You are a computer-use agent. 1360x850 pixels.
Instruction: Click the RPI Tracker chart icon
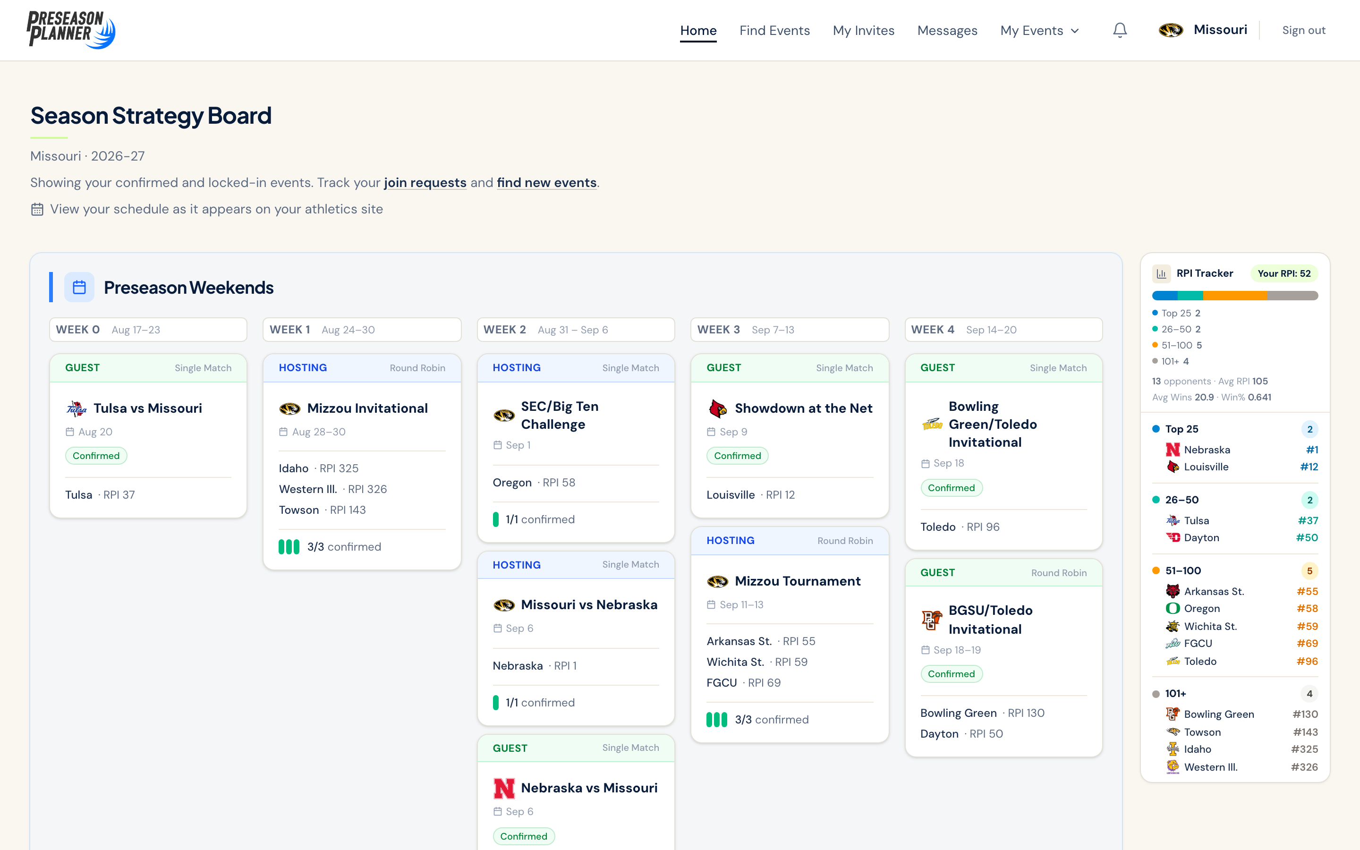(1161, 274)
